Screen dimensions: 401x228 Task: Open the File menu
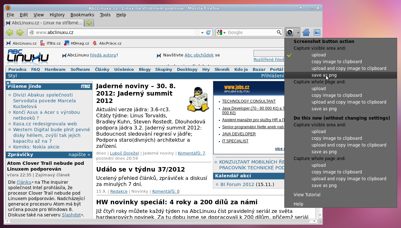click(x=10, y=15)
